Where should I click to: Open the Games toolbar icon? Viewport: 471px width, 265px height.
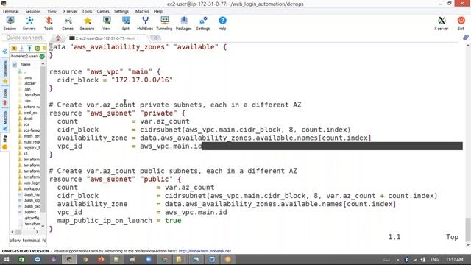pos(68,23)
